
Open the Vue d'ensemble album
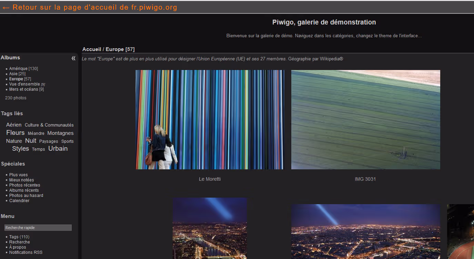[x=24, y=84]
